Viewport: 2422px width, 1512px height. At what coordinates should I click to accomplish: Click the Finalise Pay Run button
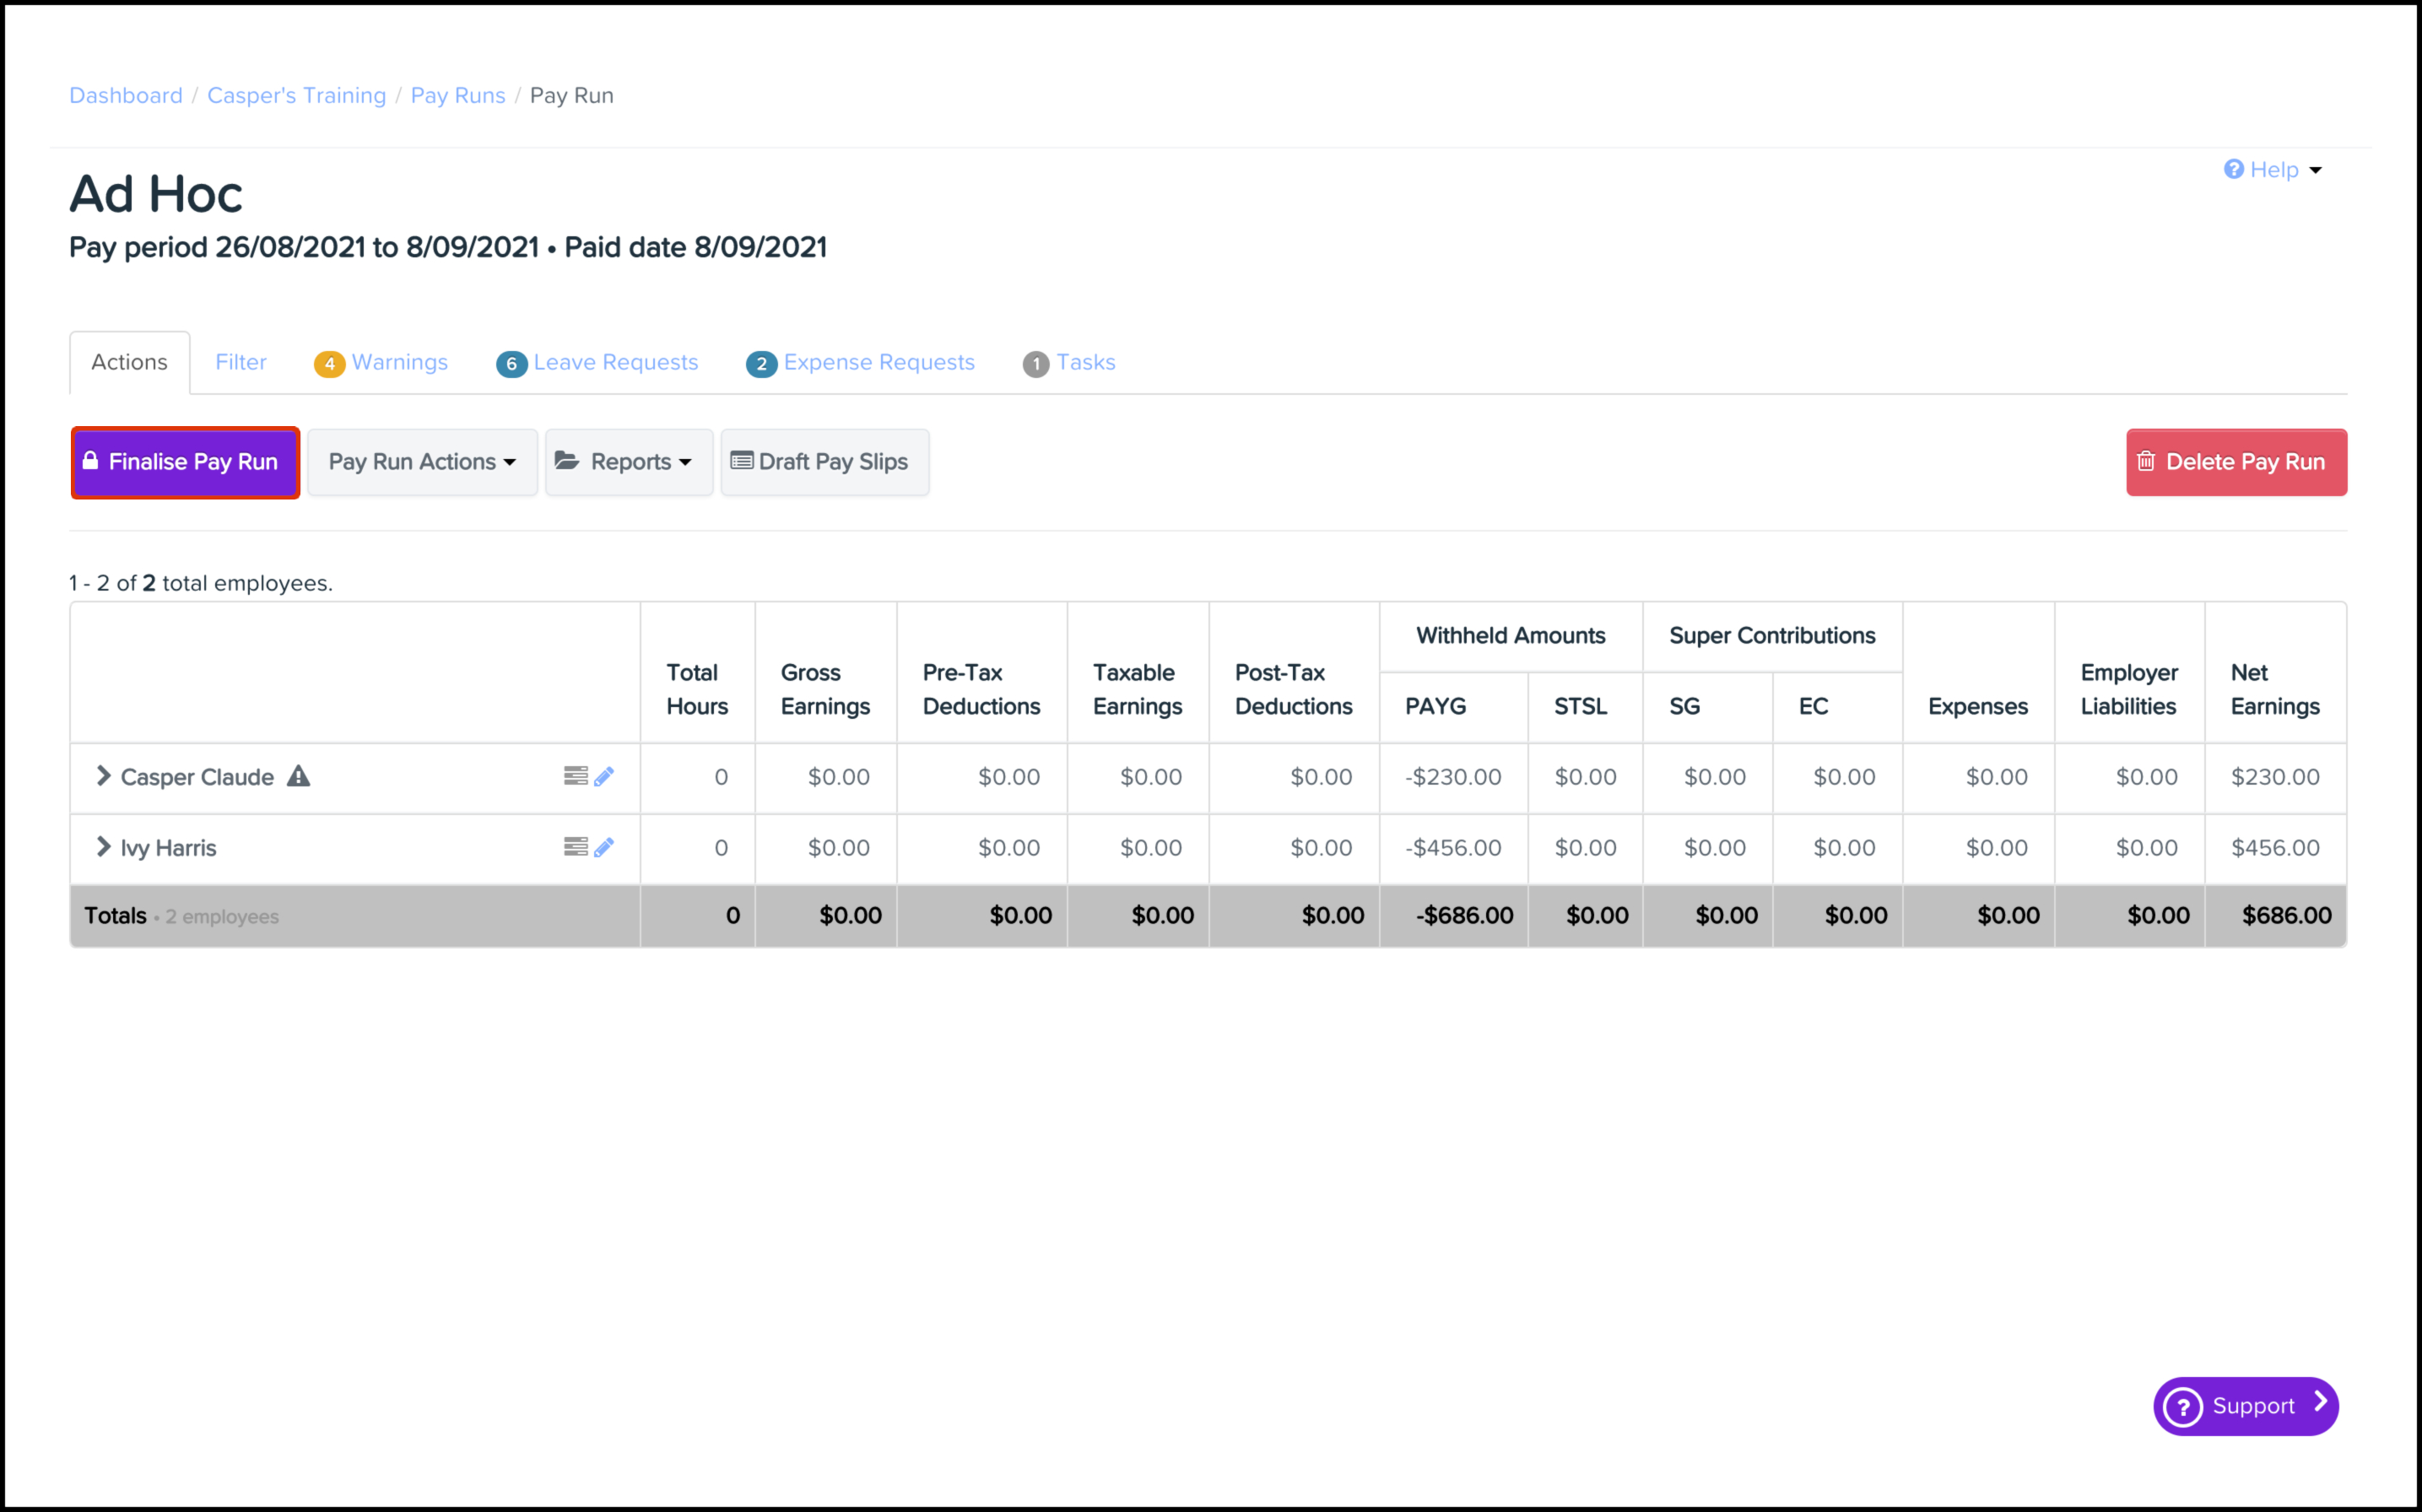185,462
